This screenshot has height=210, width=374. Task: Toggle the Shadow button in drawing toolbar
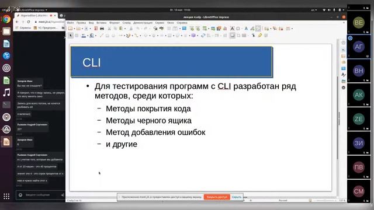tap(232, 36)
